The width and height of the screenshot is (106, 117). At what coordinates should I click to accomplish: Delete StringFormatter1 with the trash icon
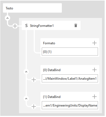coord(76,25)
